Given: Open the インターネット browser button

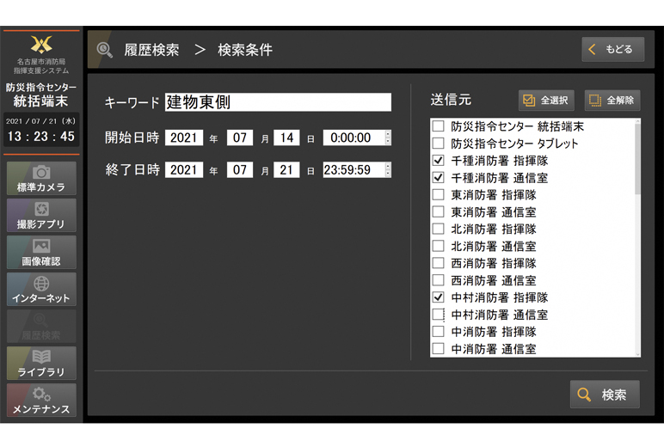Looking at the screenshot, I should (x=41, y=289).
